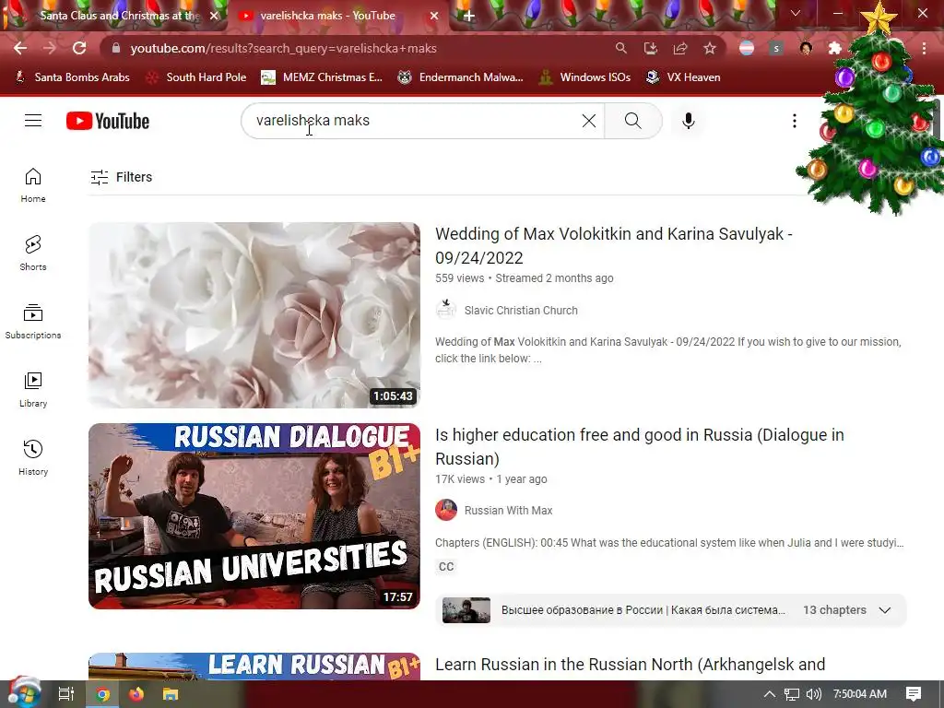Click the profile avatar extension icon

[806, 48]
